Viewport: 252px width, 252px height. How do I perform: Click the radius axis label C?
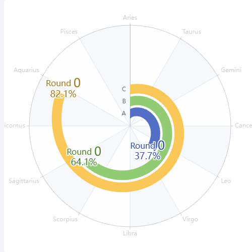pyautogui.click(x=124, y=89)
